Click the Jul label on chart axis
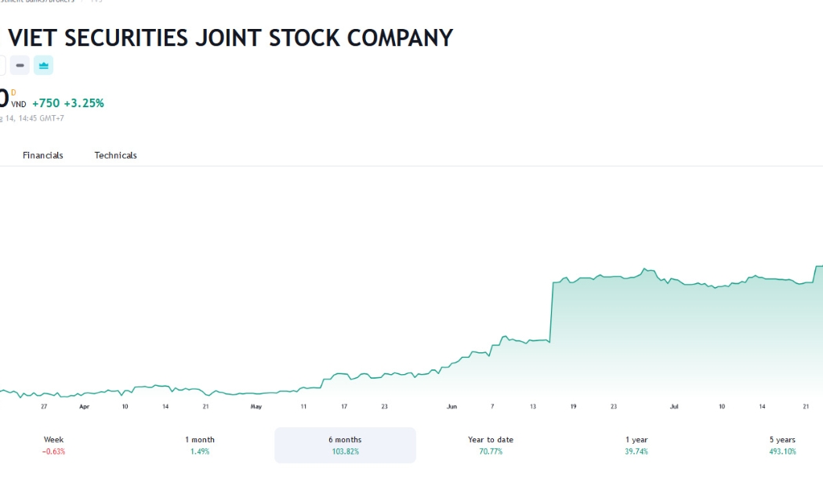The height and width of the screenshot is (493, 823). [x=674, y=407]
